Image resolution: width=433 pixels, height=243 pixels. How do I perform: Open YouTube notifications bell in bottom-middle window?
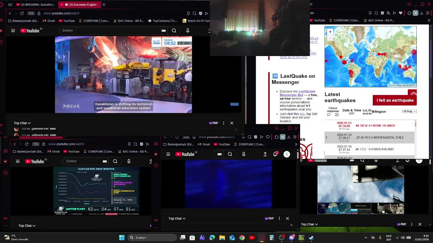click(x=275, y=154)
